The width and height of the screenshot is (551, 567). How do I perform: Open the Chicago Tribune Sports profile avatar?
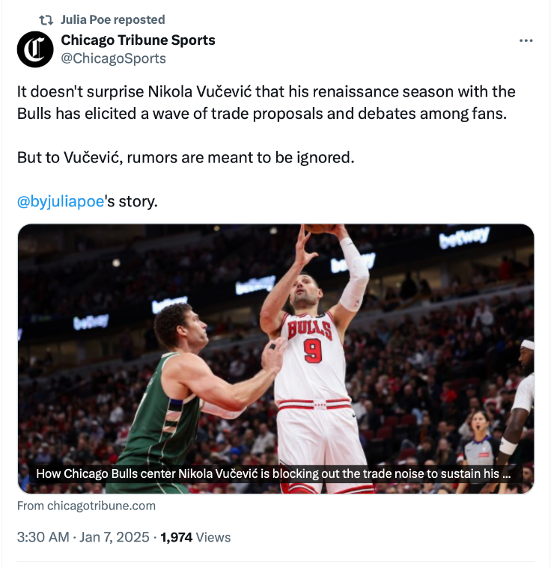tap(35, 49)
